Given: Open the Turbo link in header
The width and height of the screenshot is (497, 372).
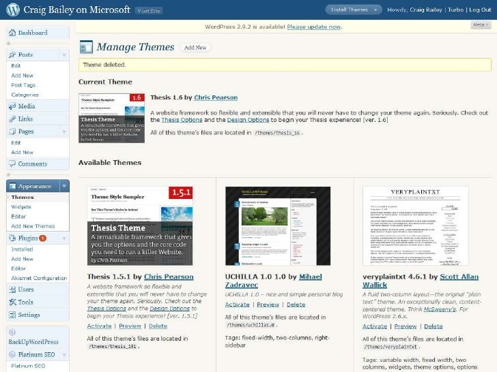Looking at the screenshot, I should (455, 10).
